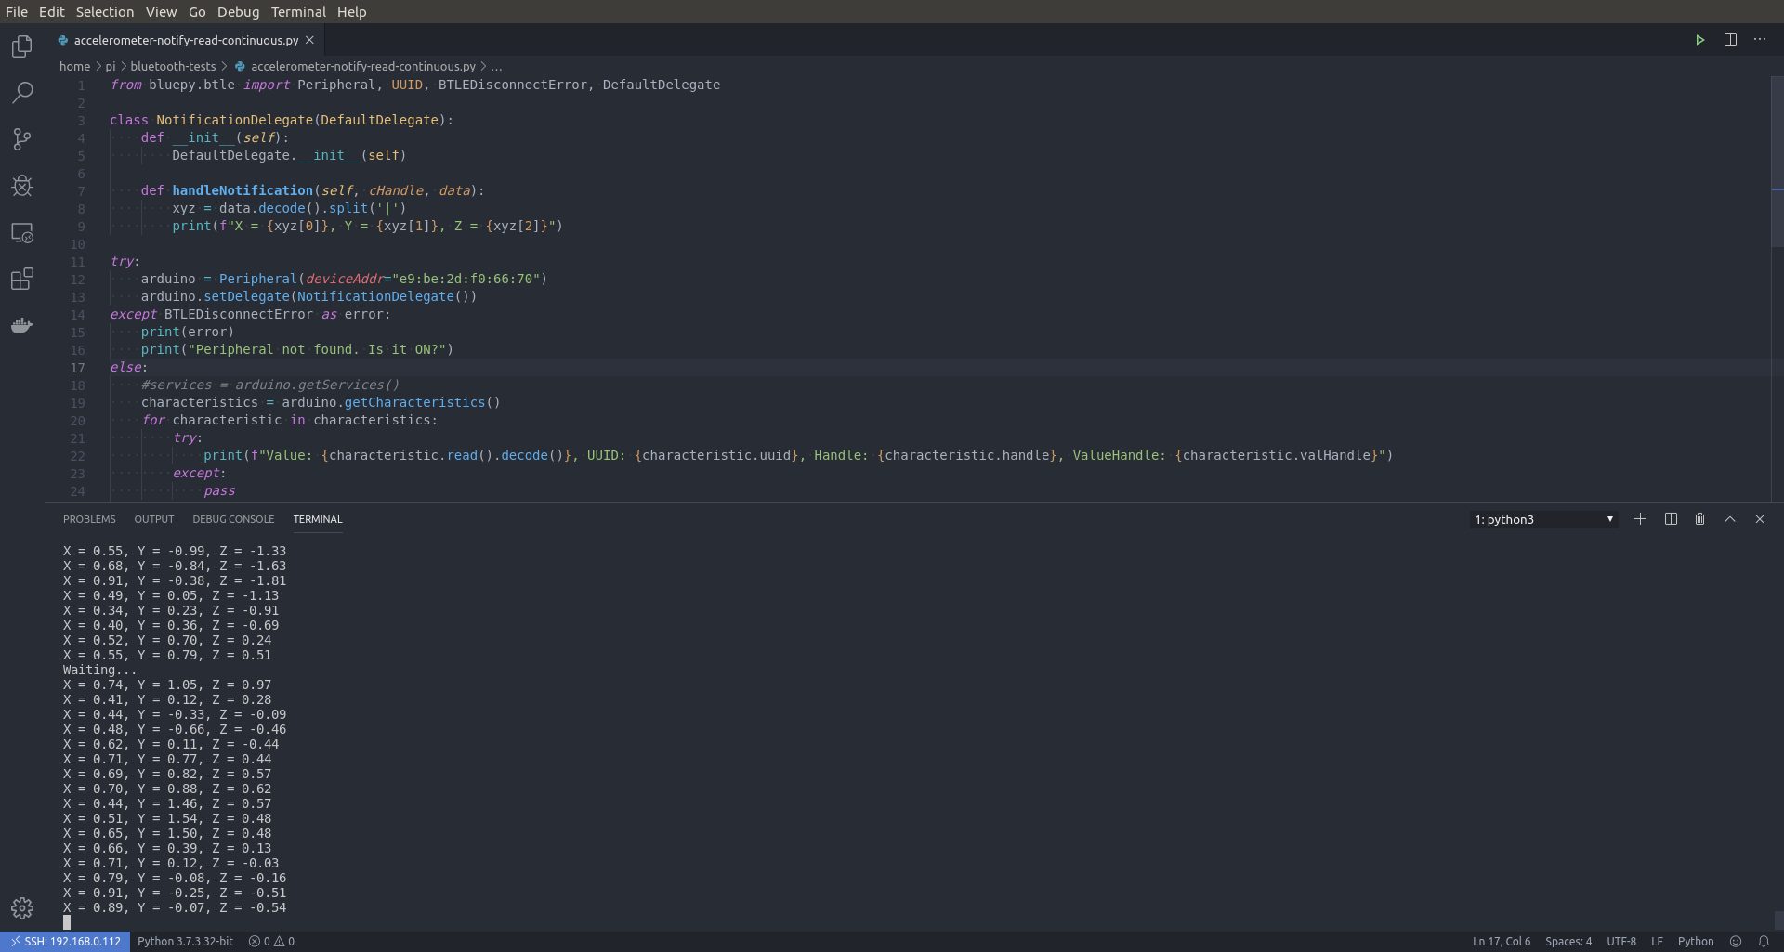This screenshot has width=1784, height=952.
Task: Click the errors and warnings counter
Action: point(271,941)
